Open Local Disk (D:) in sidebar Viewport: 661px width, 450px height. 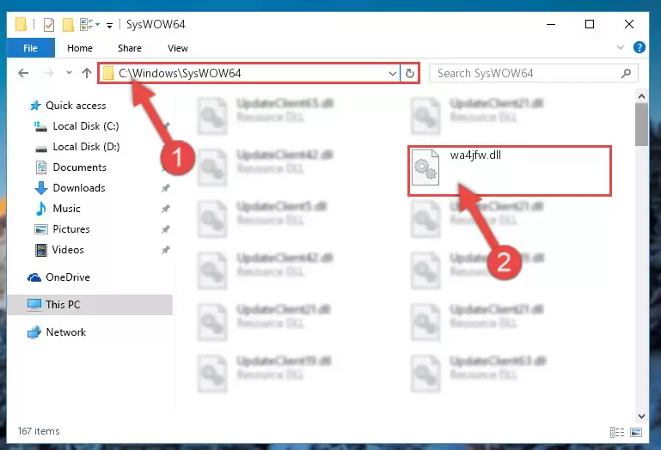click(86, 147)
